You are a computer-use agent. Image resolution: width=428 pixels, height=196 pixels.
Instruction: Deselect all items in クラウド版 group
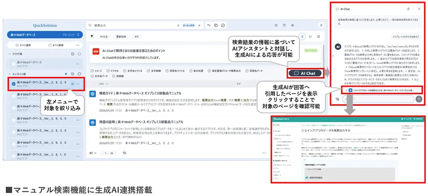(x=78, y=54)
